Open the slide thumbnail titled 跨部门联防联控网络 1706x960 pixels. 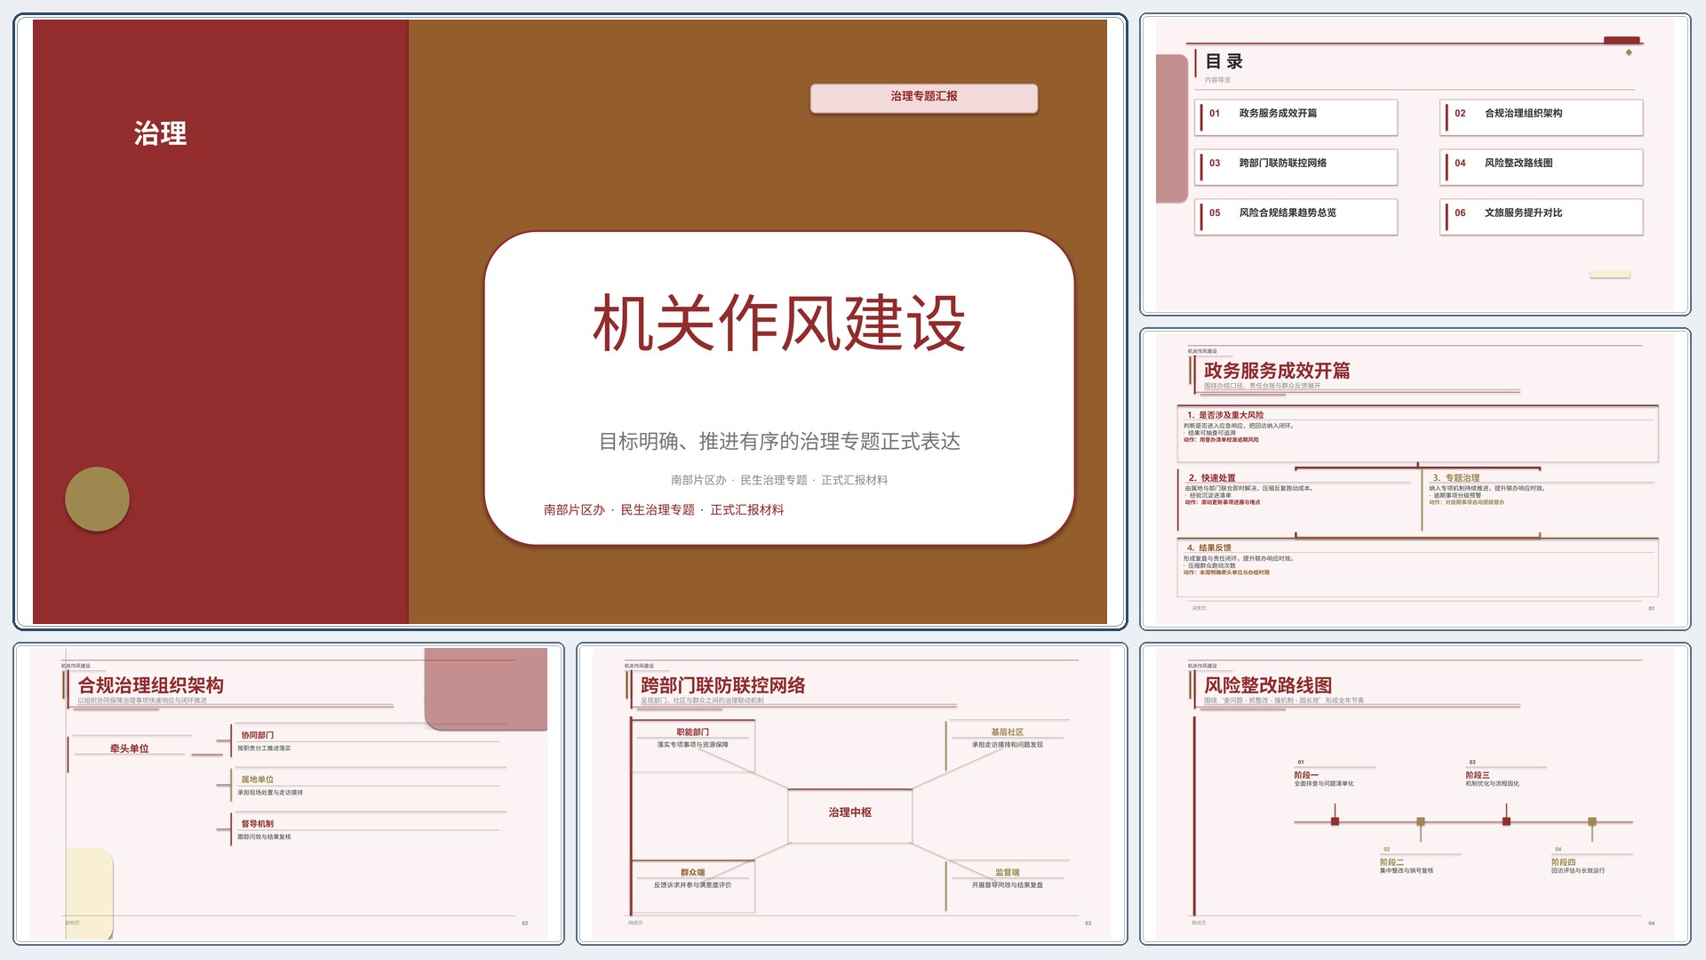point(851,794)
